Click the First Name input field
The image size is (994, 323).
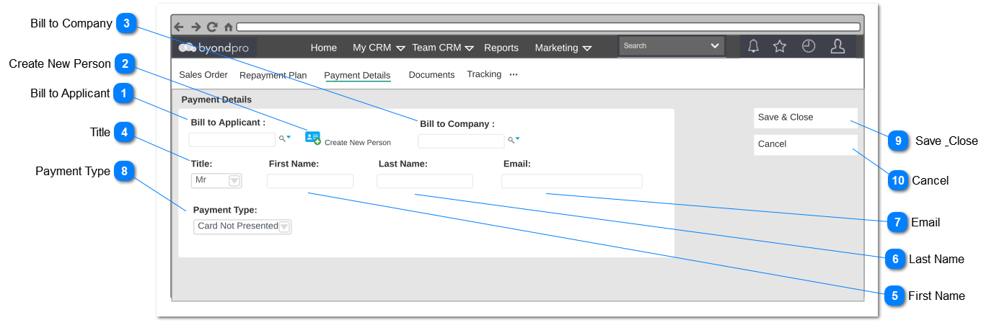pyautogui.click(x=310, y=181)
